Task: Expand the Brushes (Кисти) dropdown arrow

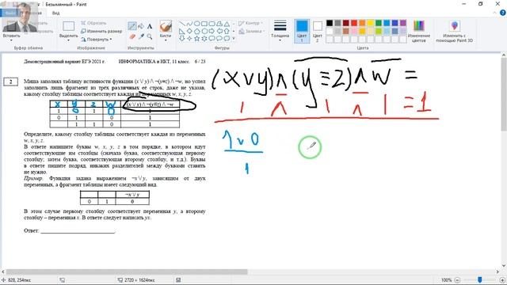Action: (x=166, y=40)
